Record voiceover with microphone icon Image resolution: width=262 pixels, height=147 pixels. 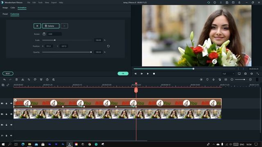(x=214, y=80)
